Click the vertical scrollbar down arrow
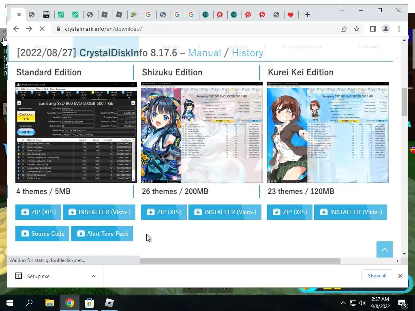The image size is (415, 311). click(404, 253)
